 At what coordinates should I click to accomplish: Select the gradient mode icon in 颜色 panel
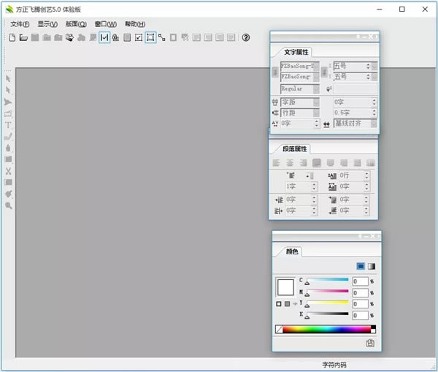pyautogui.click(x=371, y=267)
